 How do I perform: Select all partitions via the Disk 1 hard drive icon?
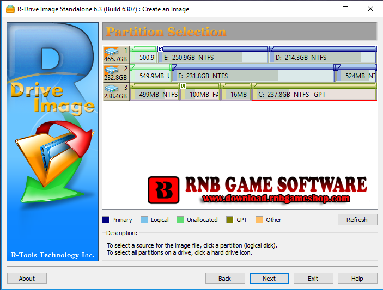click(x=116, y=54)
